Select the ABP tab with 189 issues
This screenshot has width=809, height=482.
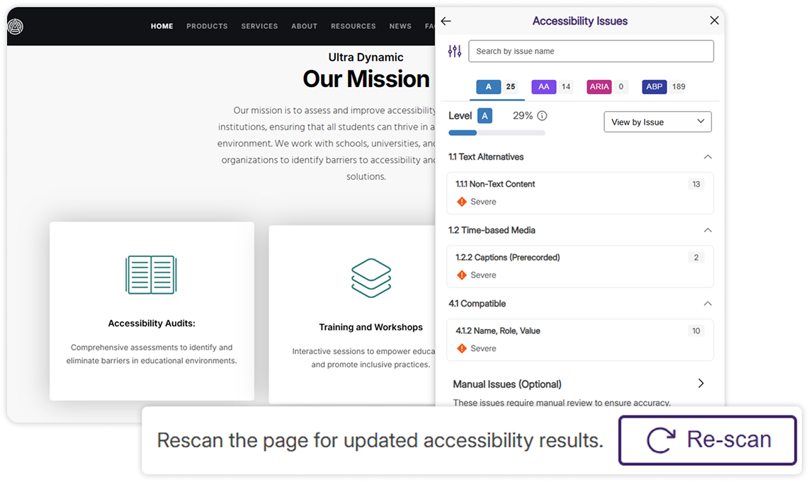[655, 87]
